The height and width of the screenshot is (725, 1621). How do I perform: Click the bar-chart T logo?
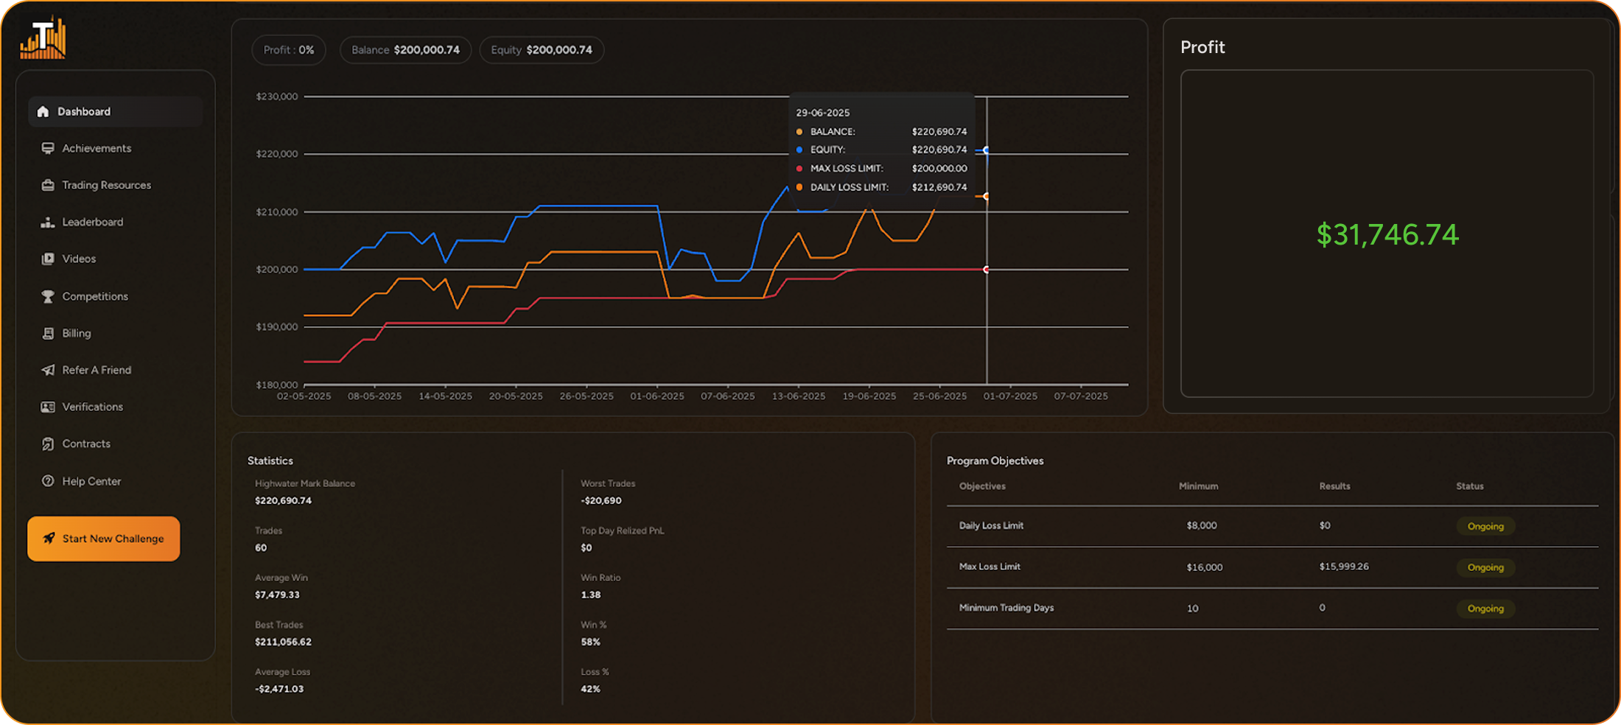click(43, 38)
